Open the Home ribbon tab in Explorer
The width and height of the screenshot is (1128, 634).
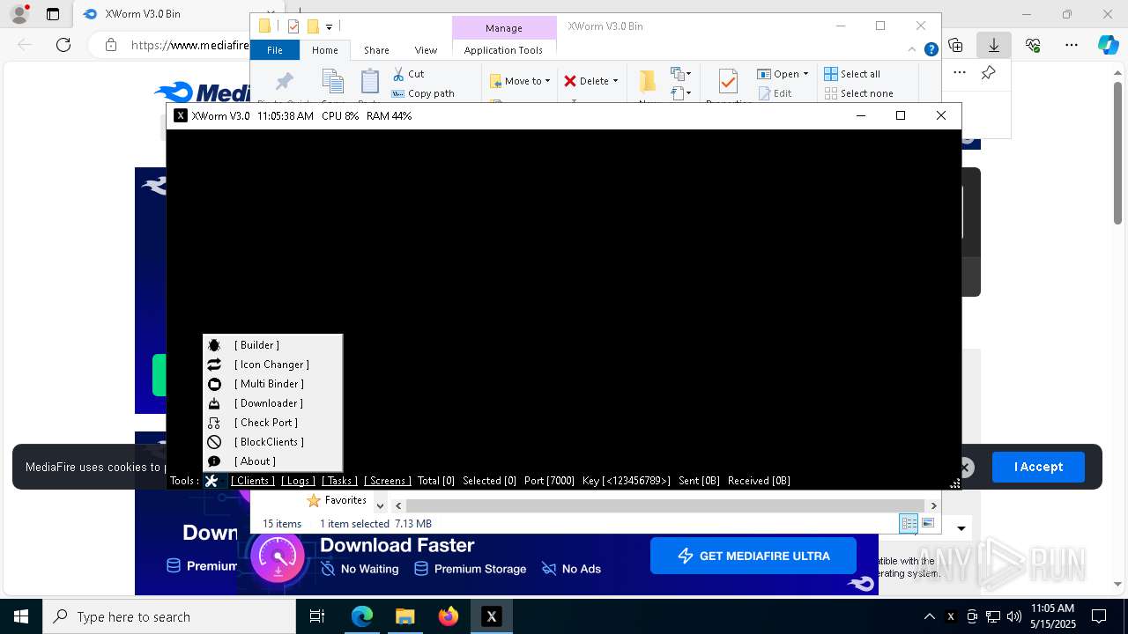[325, 50]
